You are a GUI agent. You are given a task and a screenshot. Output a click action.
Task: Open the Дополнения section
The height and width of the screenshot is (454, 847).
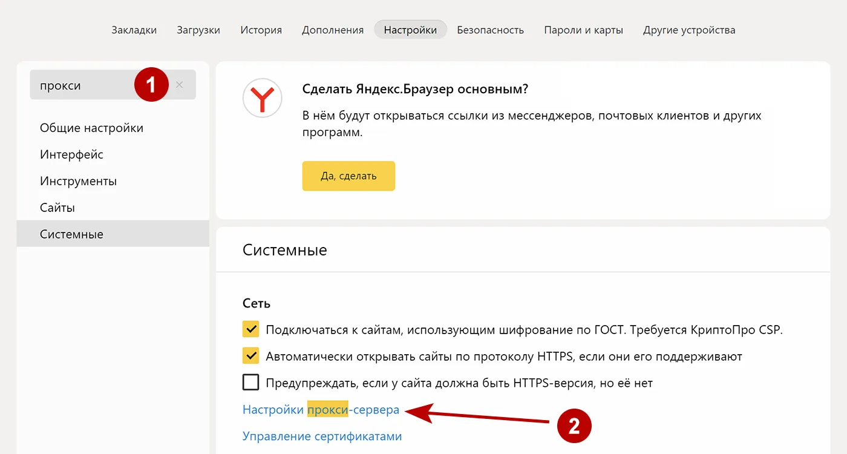click(x=332, y=29)
